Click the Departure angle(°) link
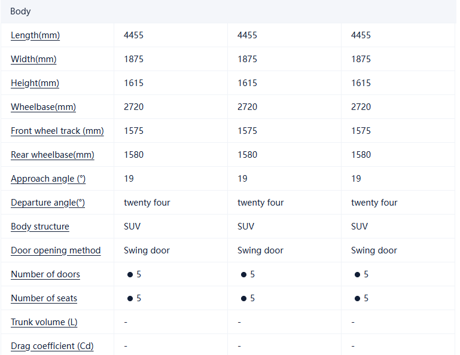460x355 pixels. coord(48,203)
